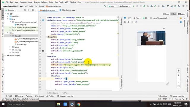Collapse the drawable folder

[10, 36]
